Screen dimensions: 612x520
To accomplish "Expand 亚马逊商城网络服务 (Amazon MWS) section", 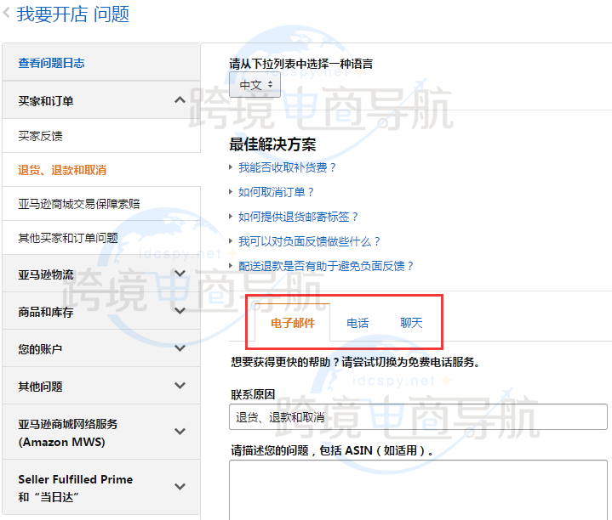I will [x=180, y=432].
